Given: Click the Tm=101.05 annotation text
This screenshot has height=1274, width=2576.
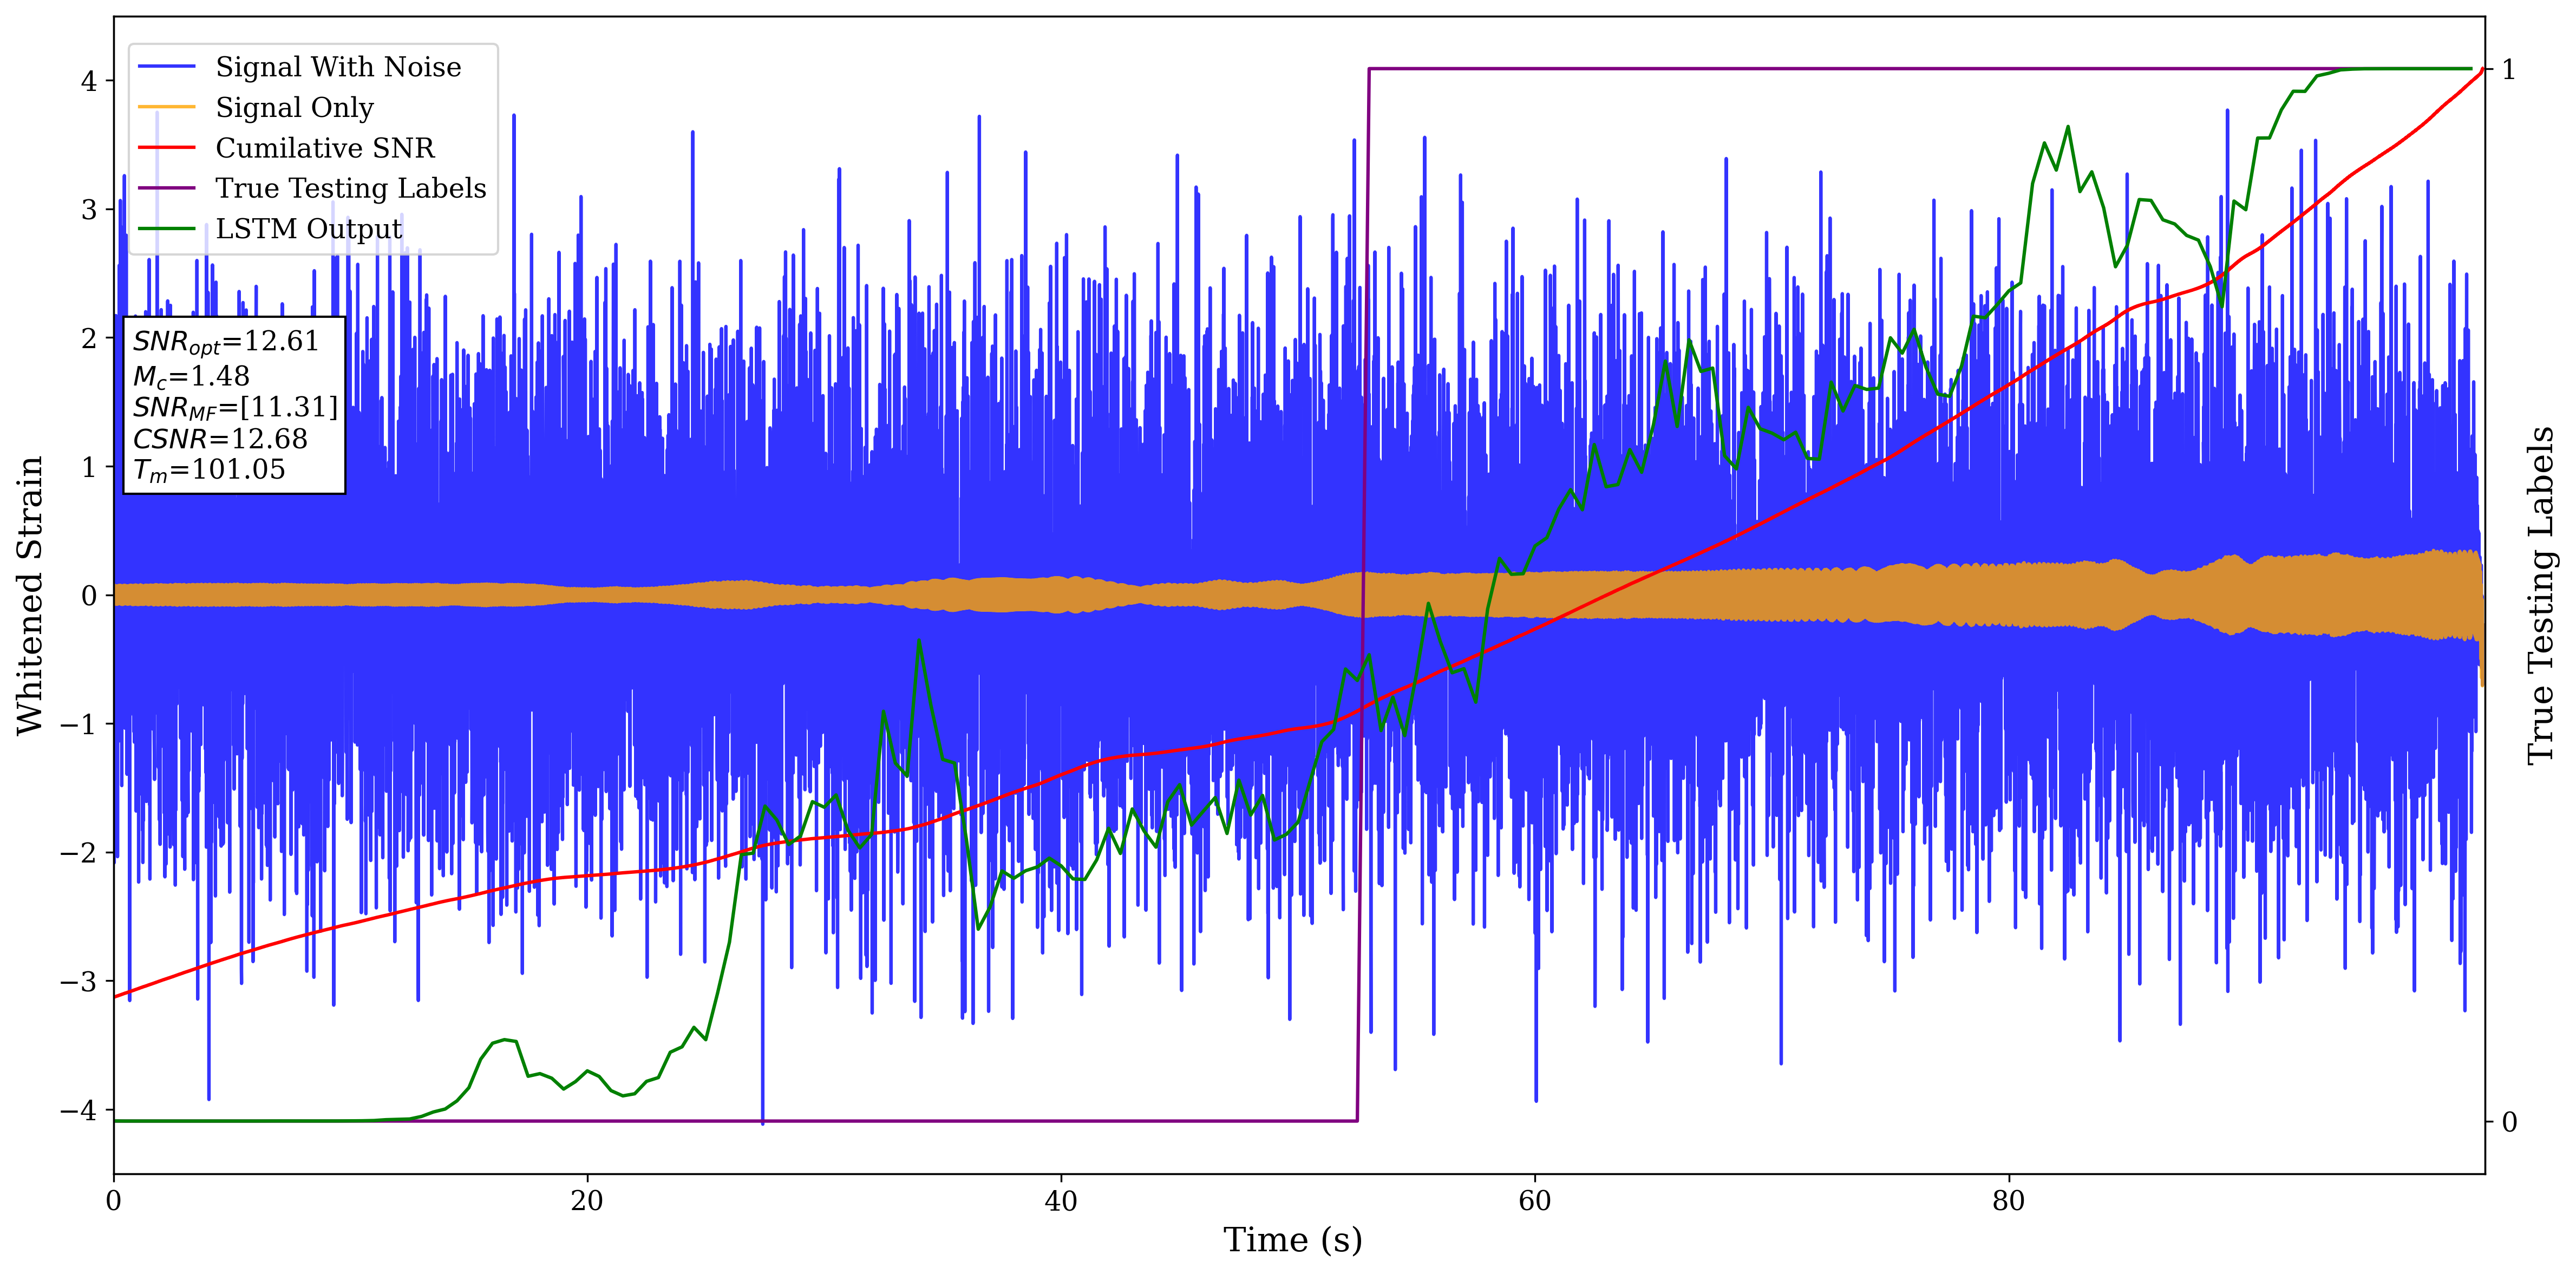Looking at the screenshot, I should pos(209,470).
